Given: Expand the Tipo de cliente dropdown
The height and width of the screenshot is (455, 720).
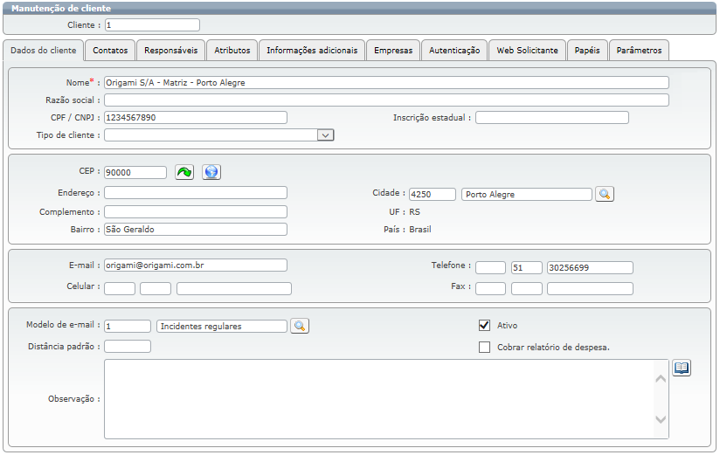Looking at the screenshot, I should 325,135.
